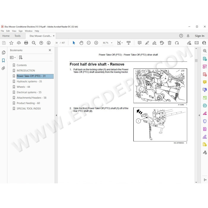
Task: Select the highlight text pen tool
Action: (147, 43)
